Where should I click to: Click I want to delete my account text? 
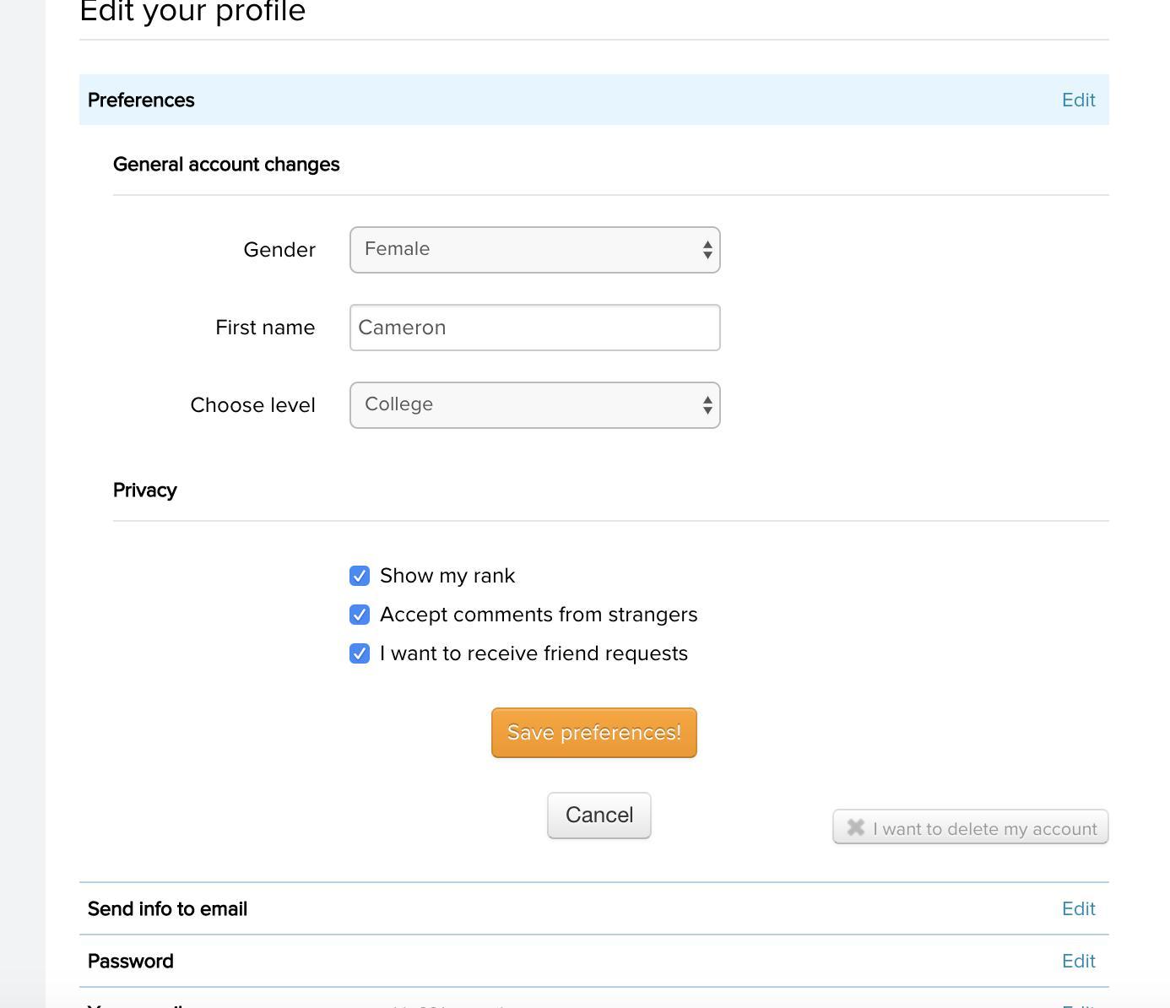click(x=984, y=829)
